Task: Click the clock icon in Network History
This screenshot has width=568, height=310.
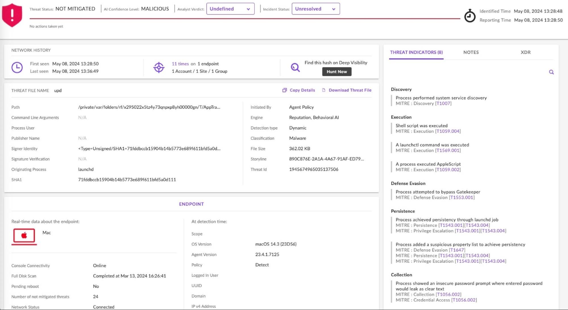Action: tap(17, 67)
